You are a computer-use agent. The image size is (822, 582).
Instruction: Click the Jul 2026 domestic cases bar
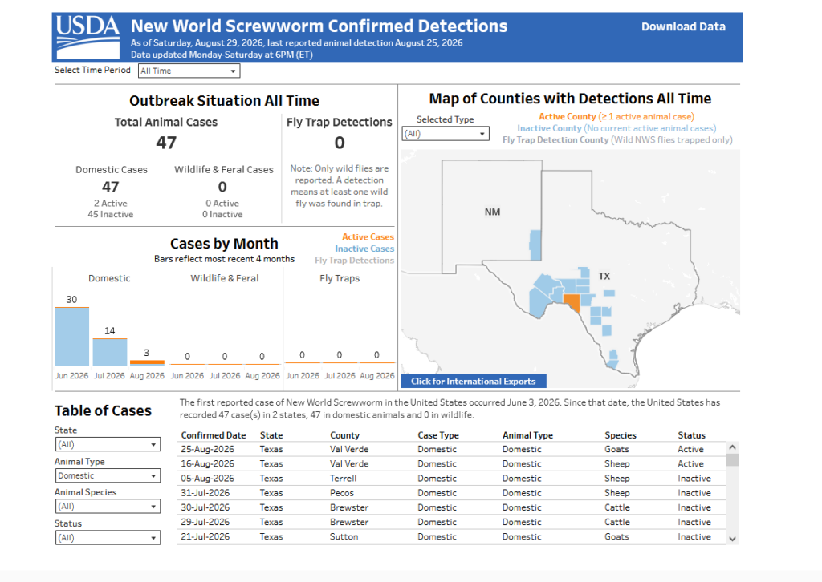pos(109,352)
